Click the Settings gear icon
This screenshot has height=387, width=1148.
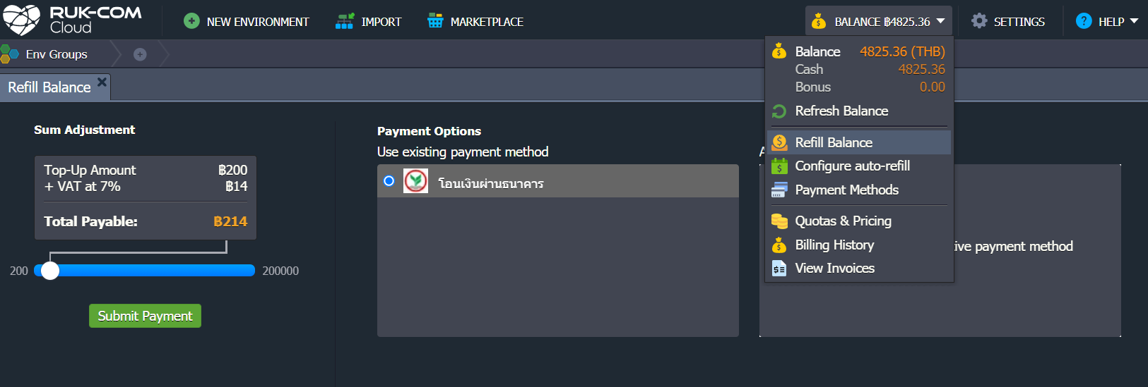pos(979,21)
